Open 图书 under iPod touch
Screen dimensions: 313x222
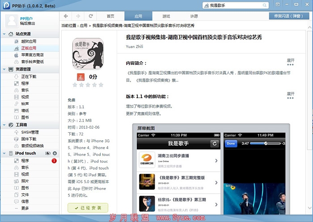(x=30, y=188)
